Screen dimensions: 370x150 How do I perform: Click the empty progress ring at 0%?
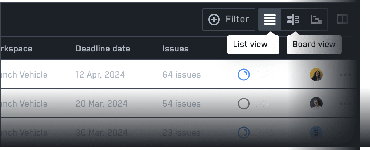coord(243,104)
